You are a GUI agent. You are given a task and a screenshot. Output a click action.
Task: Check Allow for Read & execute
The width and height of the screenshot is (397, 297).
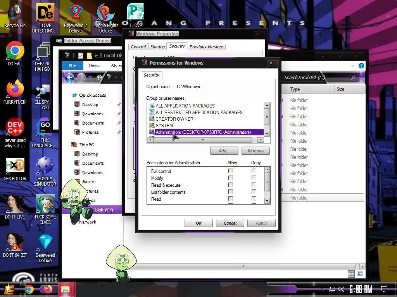click(231, 185)
